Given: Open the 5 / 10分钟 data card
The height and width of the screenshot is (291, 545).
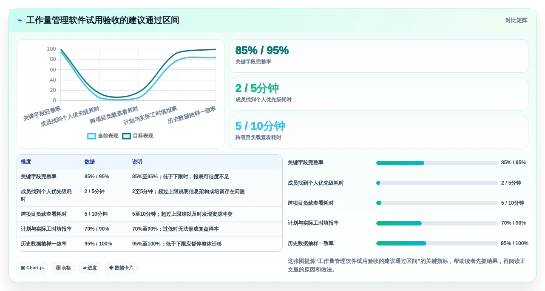Looking at the screenshot, I should click(x=379, y=132).
